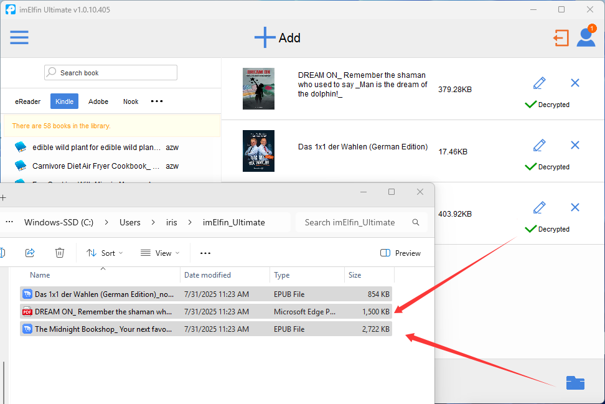Focus Search imElfin_Ultimate box
The width and height of the screenshot is (605, 404).
pyautogui.click(x=362, y=222)
